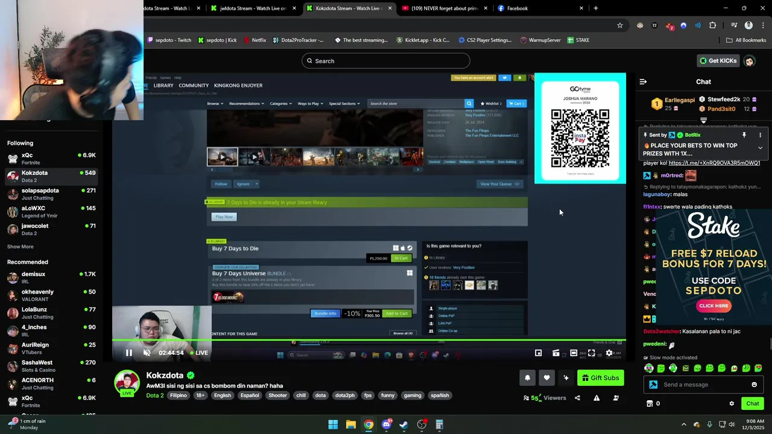Open ACENORTH recommended channel
The height and width of the screenshot is (434, 772).
tap(51, 383)
